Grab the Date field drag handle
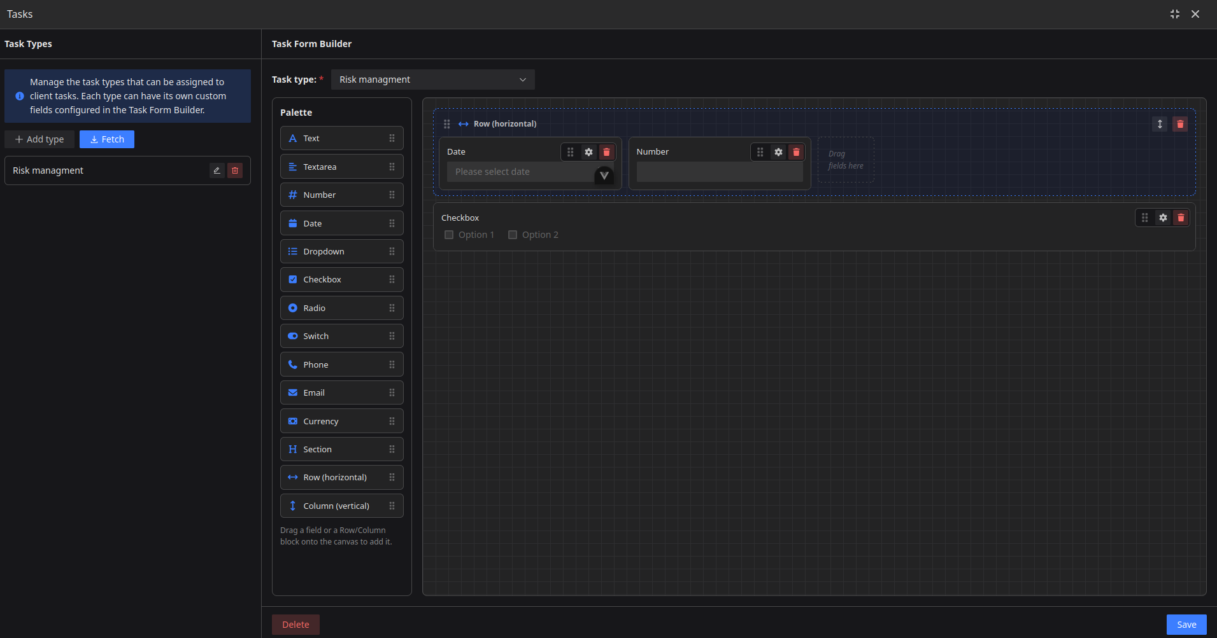Screen dimensions: 1217x638 point(571,152)
